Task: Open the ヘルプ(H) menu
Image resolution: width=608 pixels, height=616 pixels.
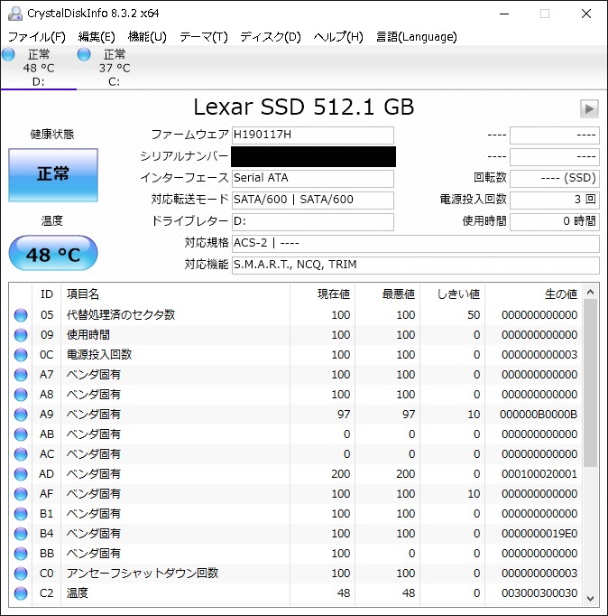Action: [x=338, y=37]
